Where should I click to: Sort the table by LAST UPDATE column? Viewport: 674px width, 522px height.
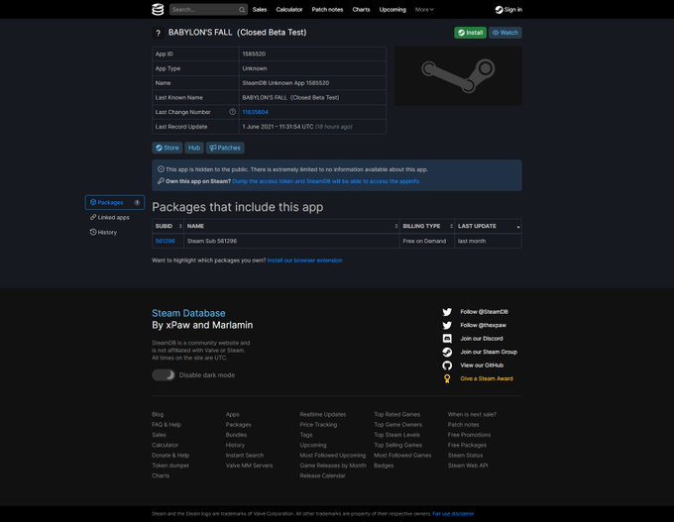point(488,226)
